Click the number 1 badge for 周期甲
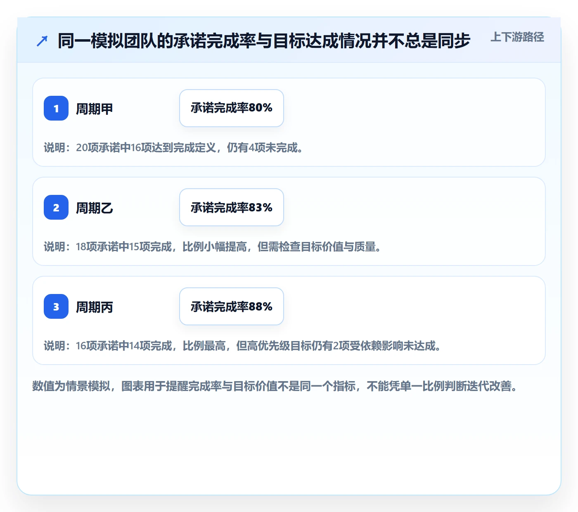This screenshot has width=578, height=512. pyautogui.click(x=56, y=108)
